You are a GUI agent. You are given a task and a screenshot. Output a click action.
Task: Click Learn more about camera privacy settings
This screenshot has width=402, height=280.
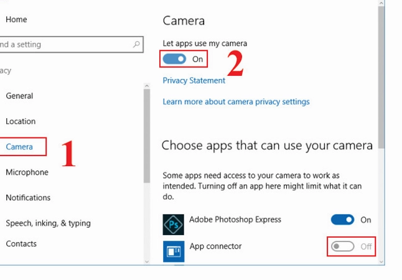[236, 101]
